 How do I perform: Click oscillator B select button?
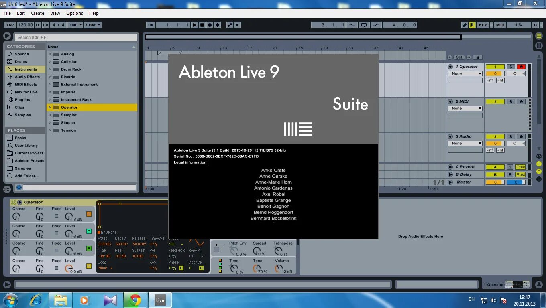pyautogui.click(x=89, y=249)
